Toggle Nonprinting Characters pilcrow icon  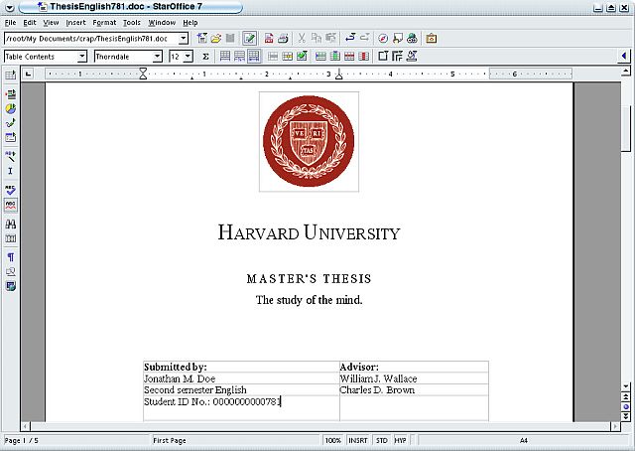coord(11,257)
